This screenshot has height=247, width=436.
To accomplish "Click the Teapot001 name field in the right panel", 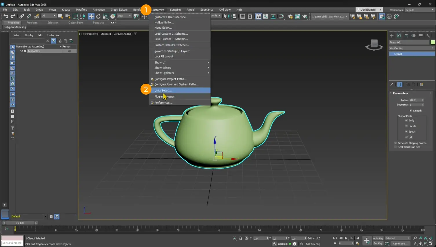I will pos(408,42).
